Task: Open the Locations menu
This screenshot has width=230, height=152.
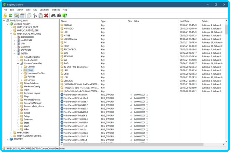Action: [44, 10]
